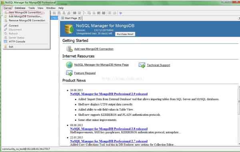Viewport: 240px width, 152px height.
Task: Click the Internet Resources heading
Action: 78,56
